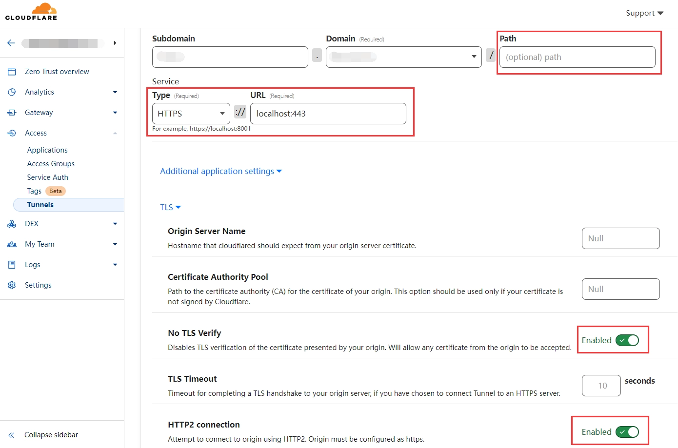678x448 pixels.
Task: Open the Tunnels page in sidebar
Action: click(x=40, y=205)
